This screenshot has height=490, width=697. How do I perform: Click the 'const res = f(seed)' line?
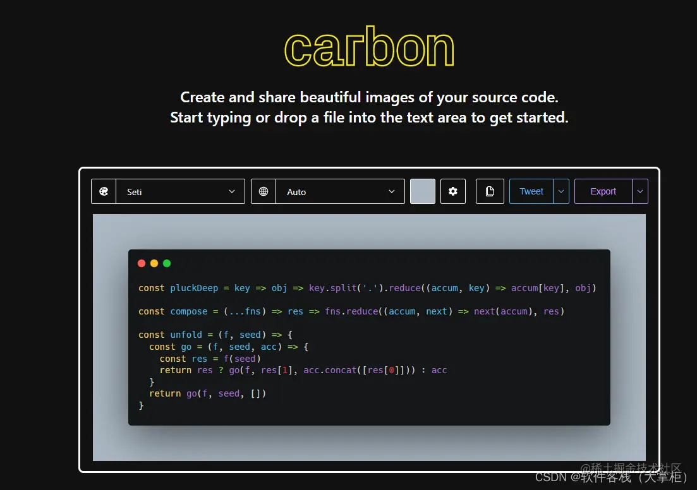click(x=210, y=359)
